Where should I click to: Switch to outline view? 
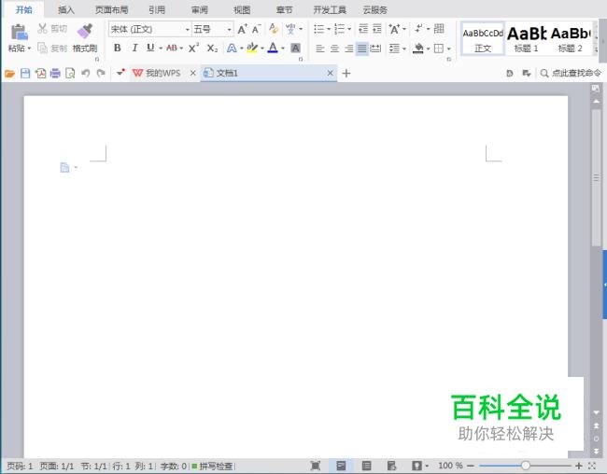(366, 466)
